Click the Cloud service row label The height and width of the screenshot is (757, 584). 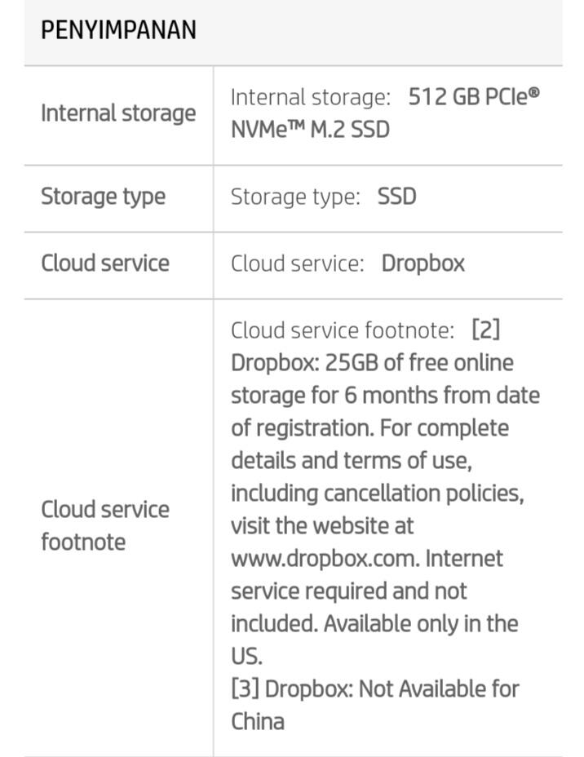point(105,263)
